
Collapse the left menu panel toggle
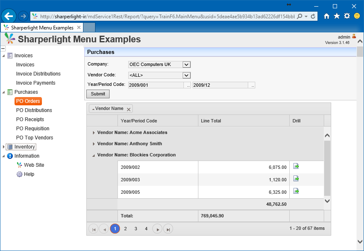point(3,49)
